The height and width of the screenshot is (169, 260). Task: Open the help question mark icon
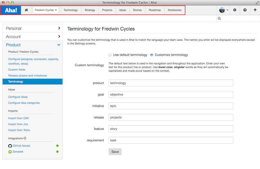click(x=245, y=10)
